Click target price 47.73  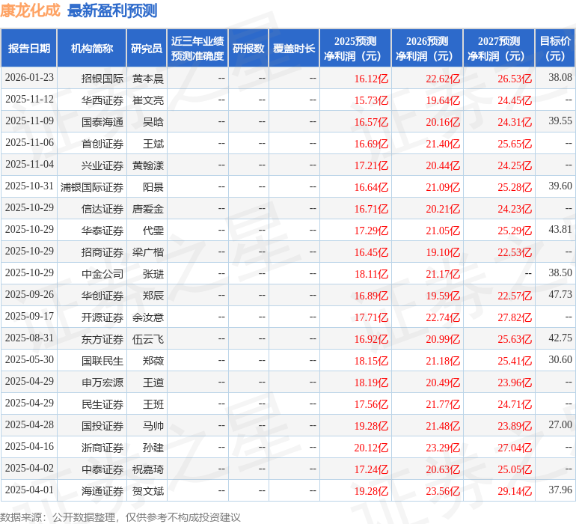tap(560, 294)
